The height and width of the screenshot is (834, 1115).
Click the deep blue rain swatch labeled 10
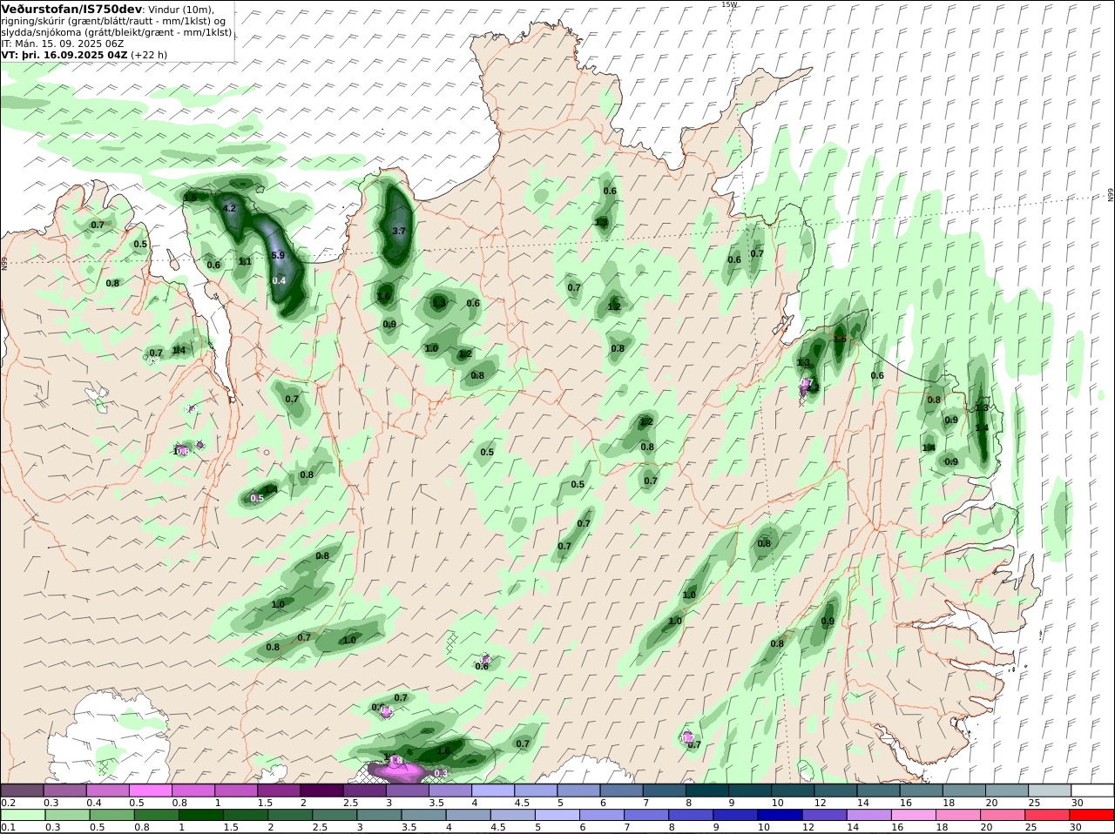tap(780, 816)
